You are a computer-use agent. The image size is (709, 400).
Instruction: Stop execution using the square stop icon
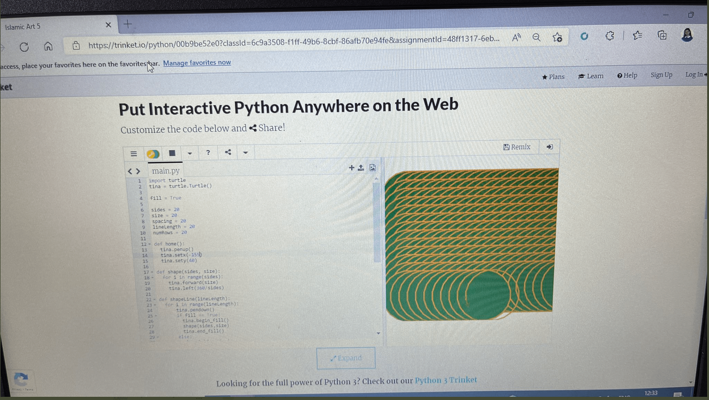(x=172, y=153)
